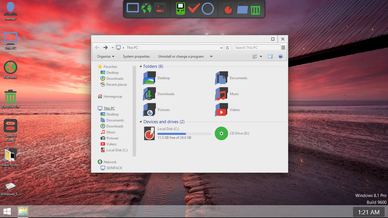This screenshot has height=218, width=388.
Task: Open Recent places in the navigation pane
Action: click(114, 84)
